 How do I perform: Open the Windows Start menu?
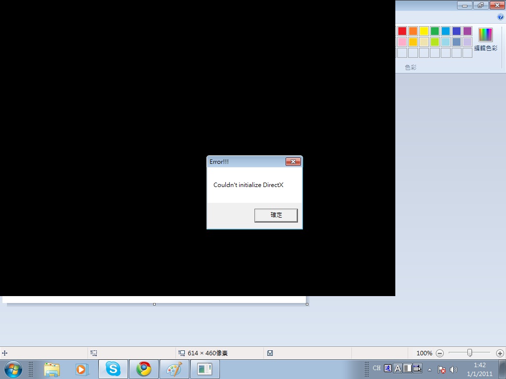[x=13, y=369]
